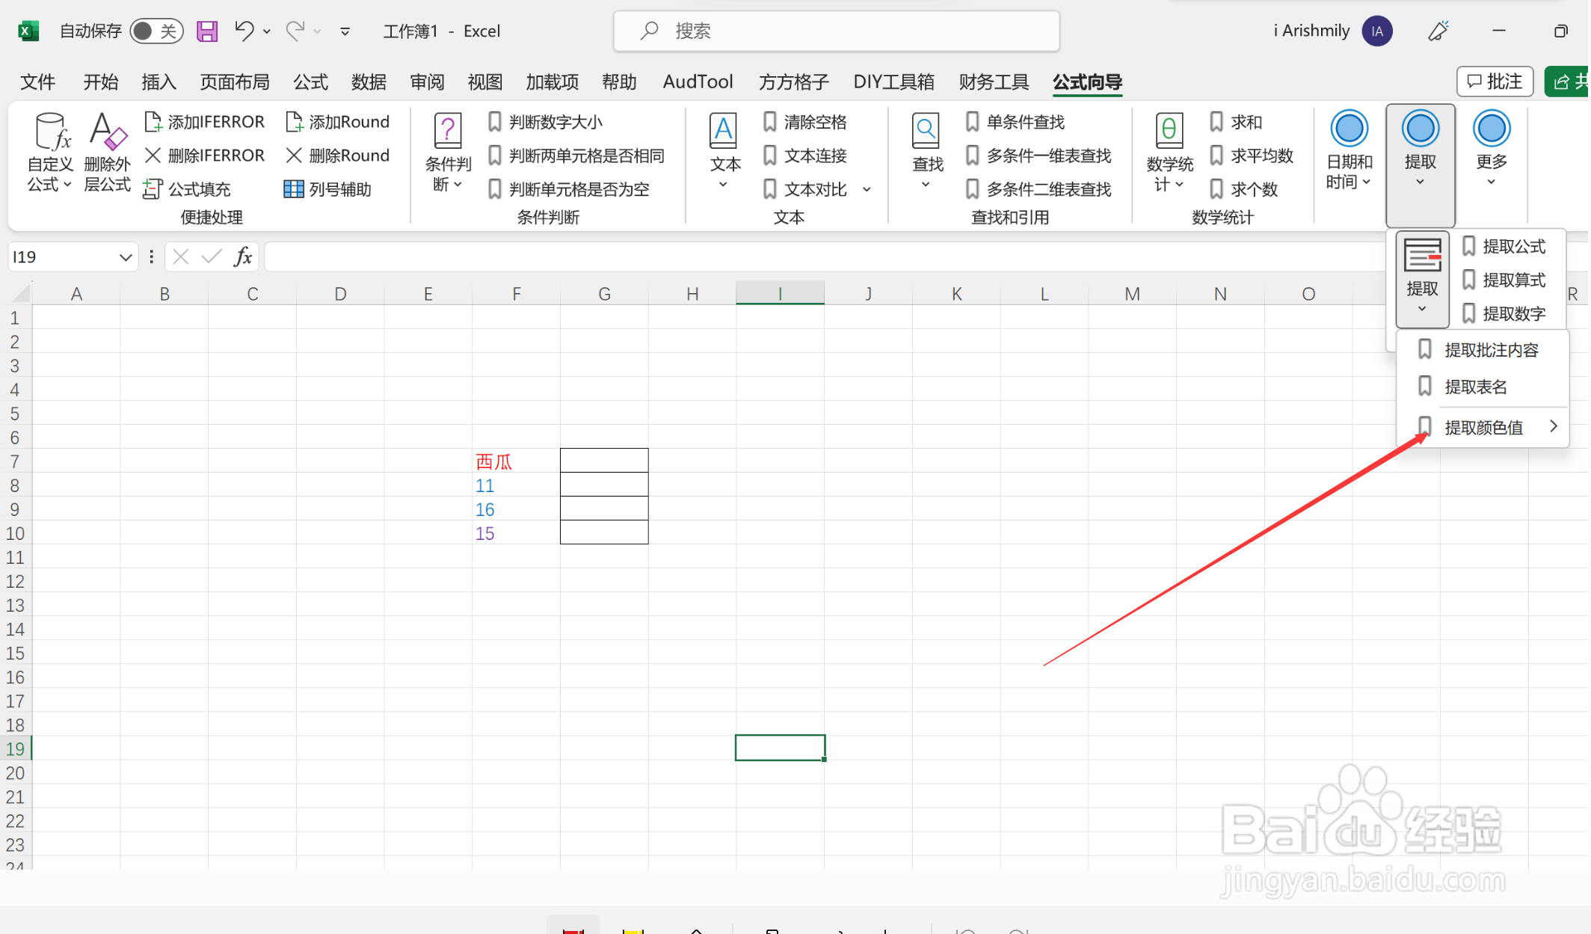
Task: Switch to the 方方格子 tab
Action: point(794,82)
